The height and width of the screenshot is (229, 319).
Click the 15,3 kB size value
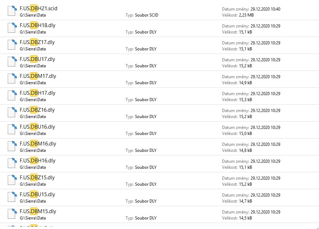click(x=246, y=100)
